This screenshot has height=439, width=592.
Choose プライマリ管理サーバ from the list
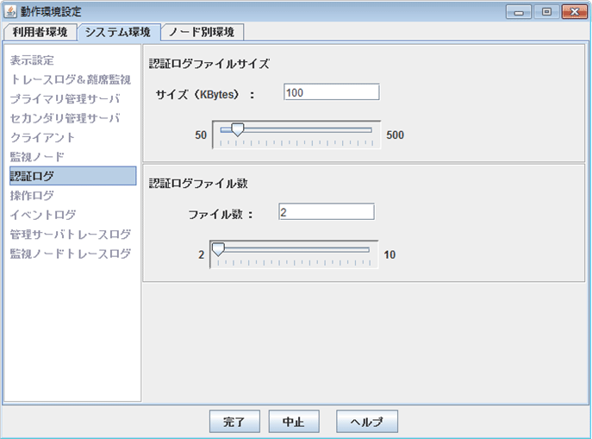pos(65,99)
